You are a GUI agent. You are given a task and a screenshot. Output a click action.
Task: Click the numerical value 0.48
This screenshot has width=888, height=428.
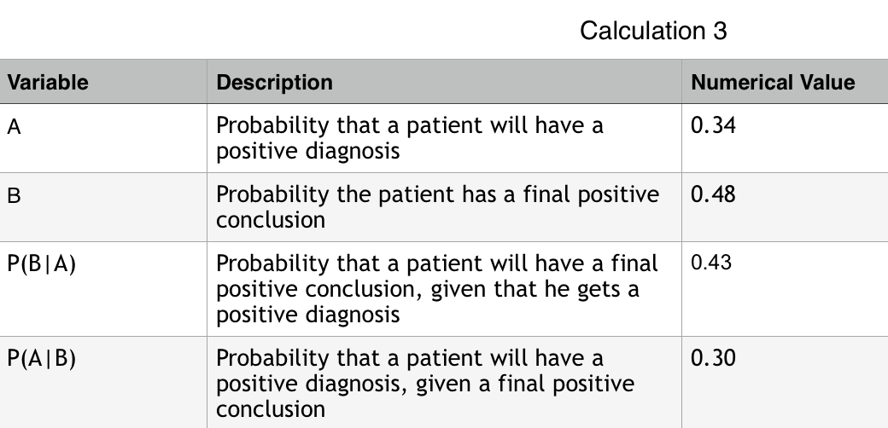click(x=713, y=195)
